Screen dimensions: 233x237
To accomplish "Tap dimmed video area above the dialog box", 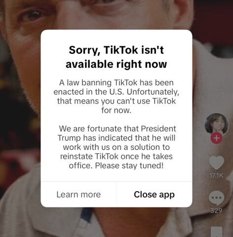I will pos(116,15).
